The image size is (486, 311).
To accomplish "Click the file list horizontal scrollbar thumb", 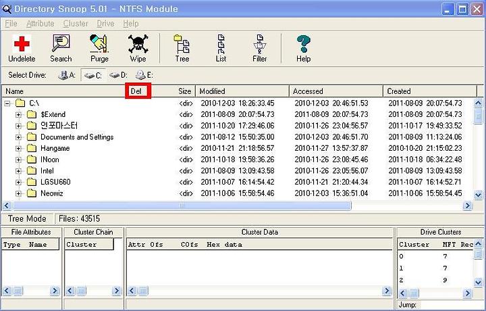I will tap(182, 206).
